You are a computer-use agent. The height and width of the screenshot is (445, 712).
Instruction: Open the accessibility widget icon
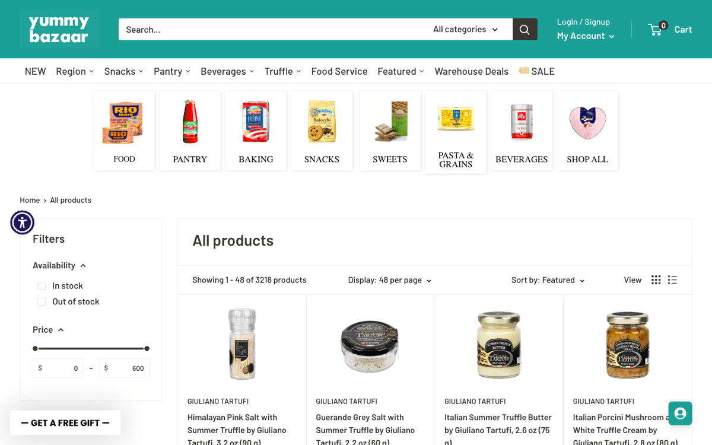(23, 223)
